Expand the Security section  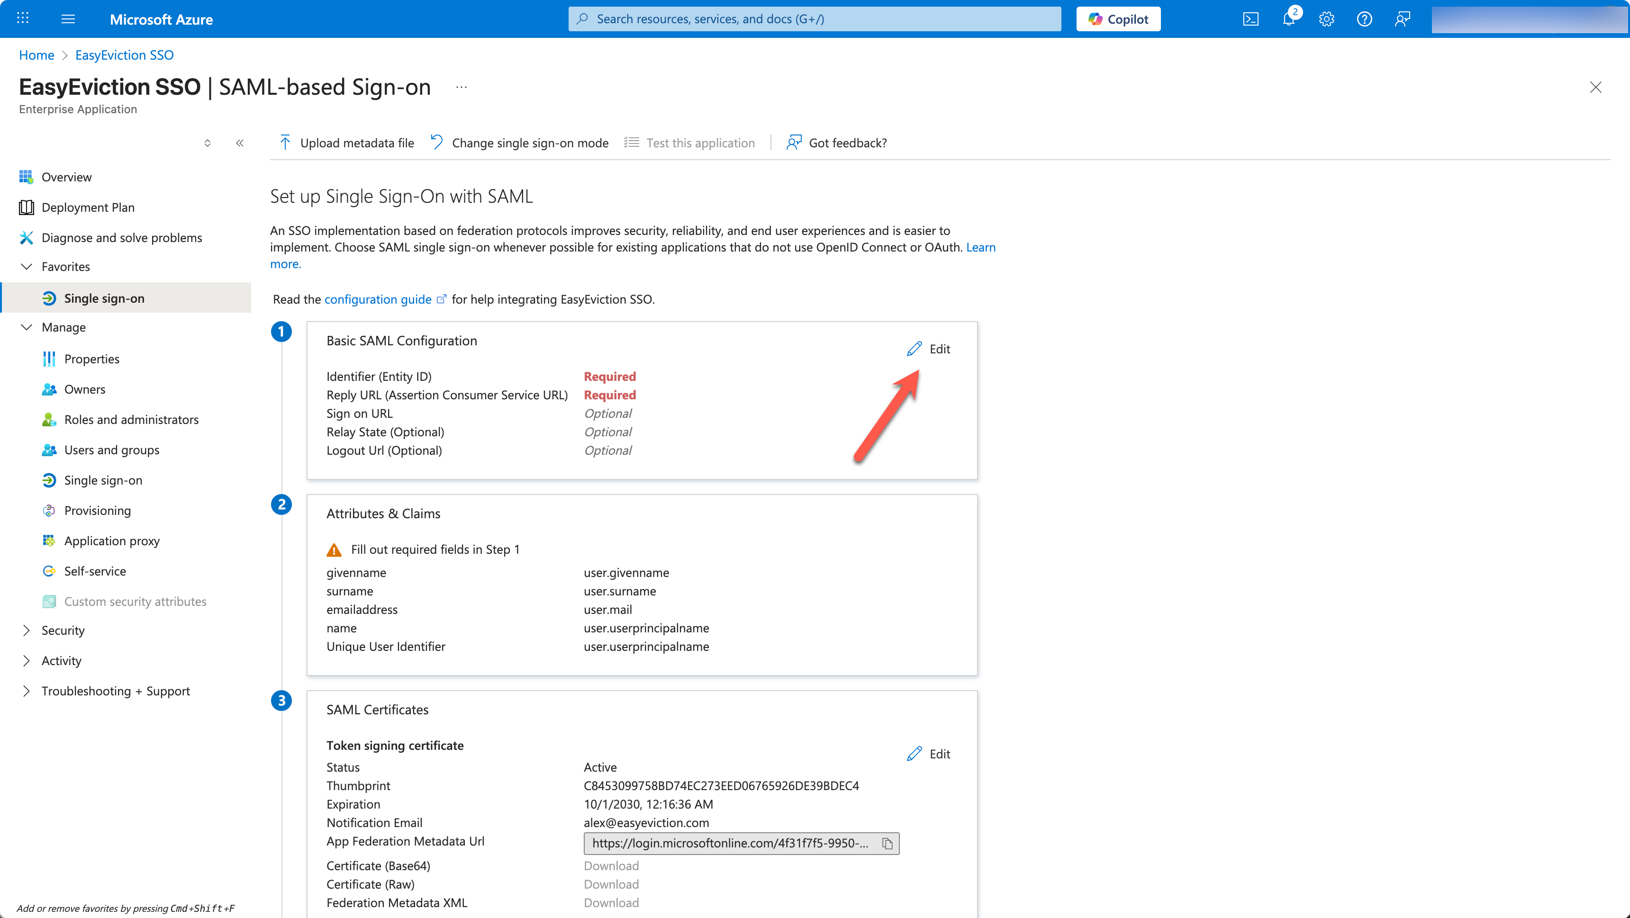pos(27,630)
